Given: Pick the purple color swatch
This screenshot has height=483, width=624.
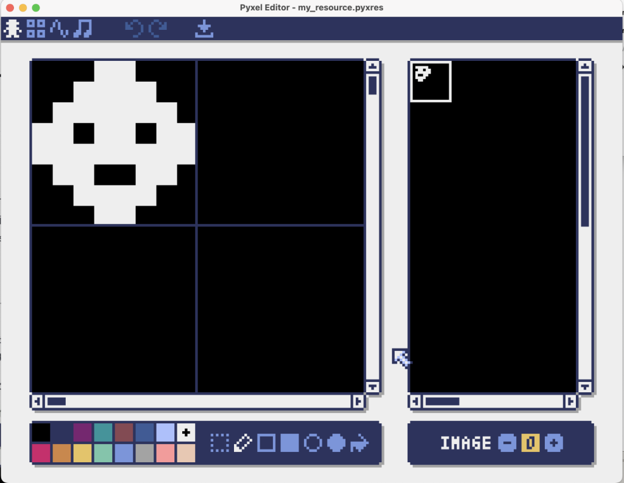Looking at the screenshot, I should 82,432.
